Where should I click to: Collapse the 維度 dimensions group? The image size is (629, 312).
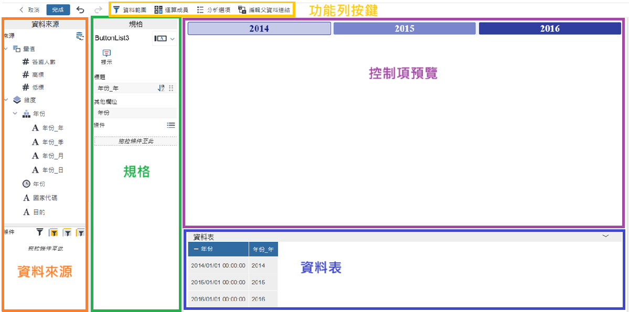[6, 99]
